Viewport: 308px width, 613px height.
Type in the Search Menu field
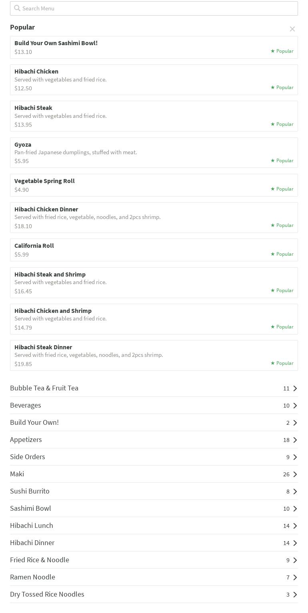(156, 8)
